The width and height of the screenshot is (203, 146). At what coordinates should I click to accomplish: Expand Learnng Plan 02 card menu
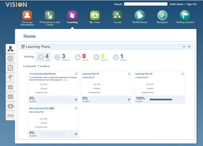(x=183, y=73)
